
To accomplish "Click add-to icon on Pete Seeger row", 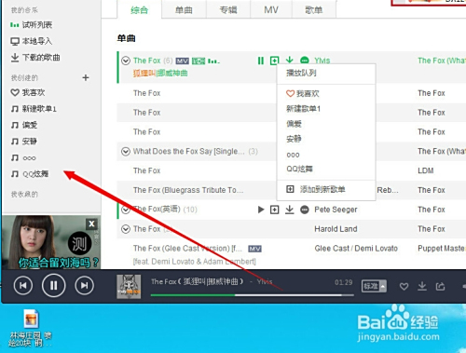I will click(274, 210).
